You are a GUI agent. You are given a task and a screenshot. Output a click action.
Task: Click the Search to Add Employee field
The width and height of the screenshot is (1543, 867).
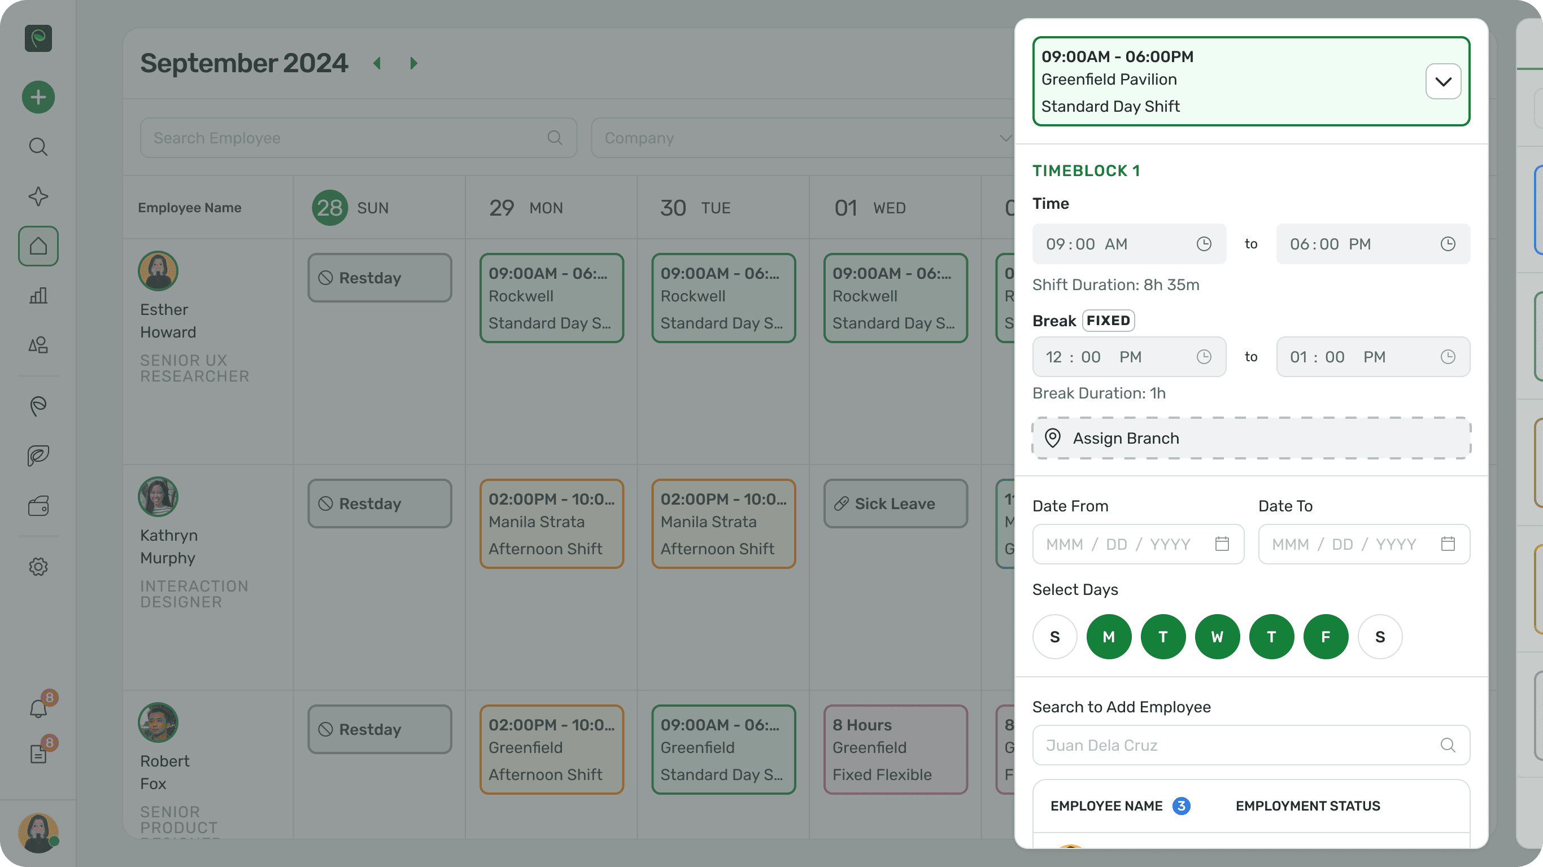(1240, 745)
